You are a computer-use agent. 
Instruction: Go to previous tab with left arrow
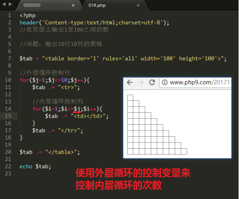[x=4, y=4]
